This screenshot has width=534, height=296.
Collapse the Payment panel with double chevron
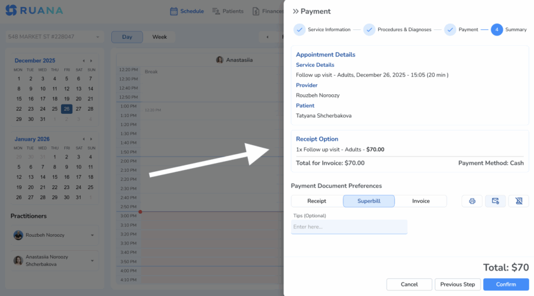tap(295, 11)
